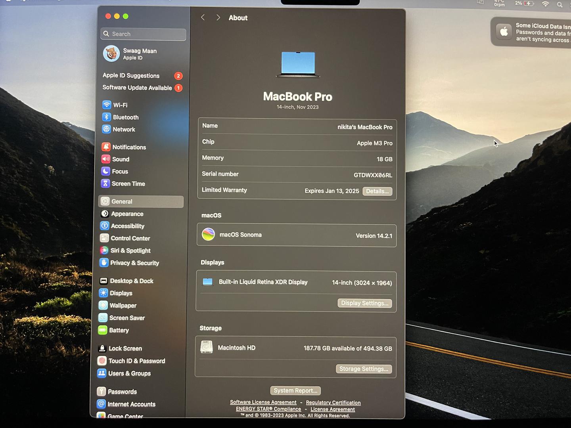Click the macOS Sonoma logo icon

pyautogui.click(x=209, y=234)
